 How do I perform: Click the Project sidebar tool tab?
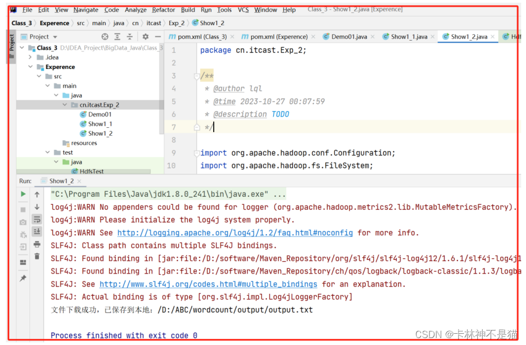11,46
